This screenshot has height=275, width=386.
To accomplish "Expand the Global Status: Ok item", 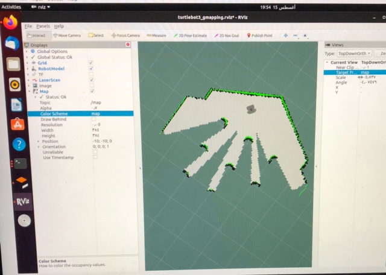I will click(27, 57).
